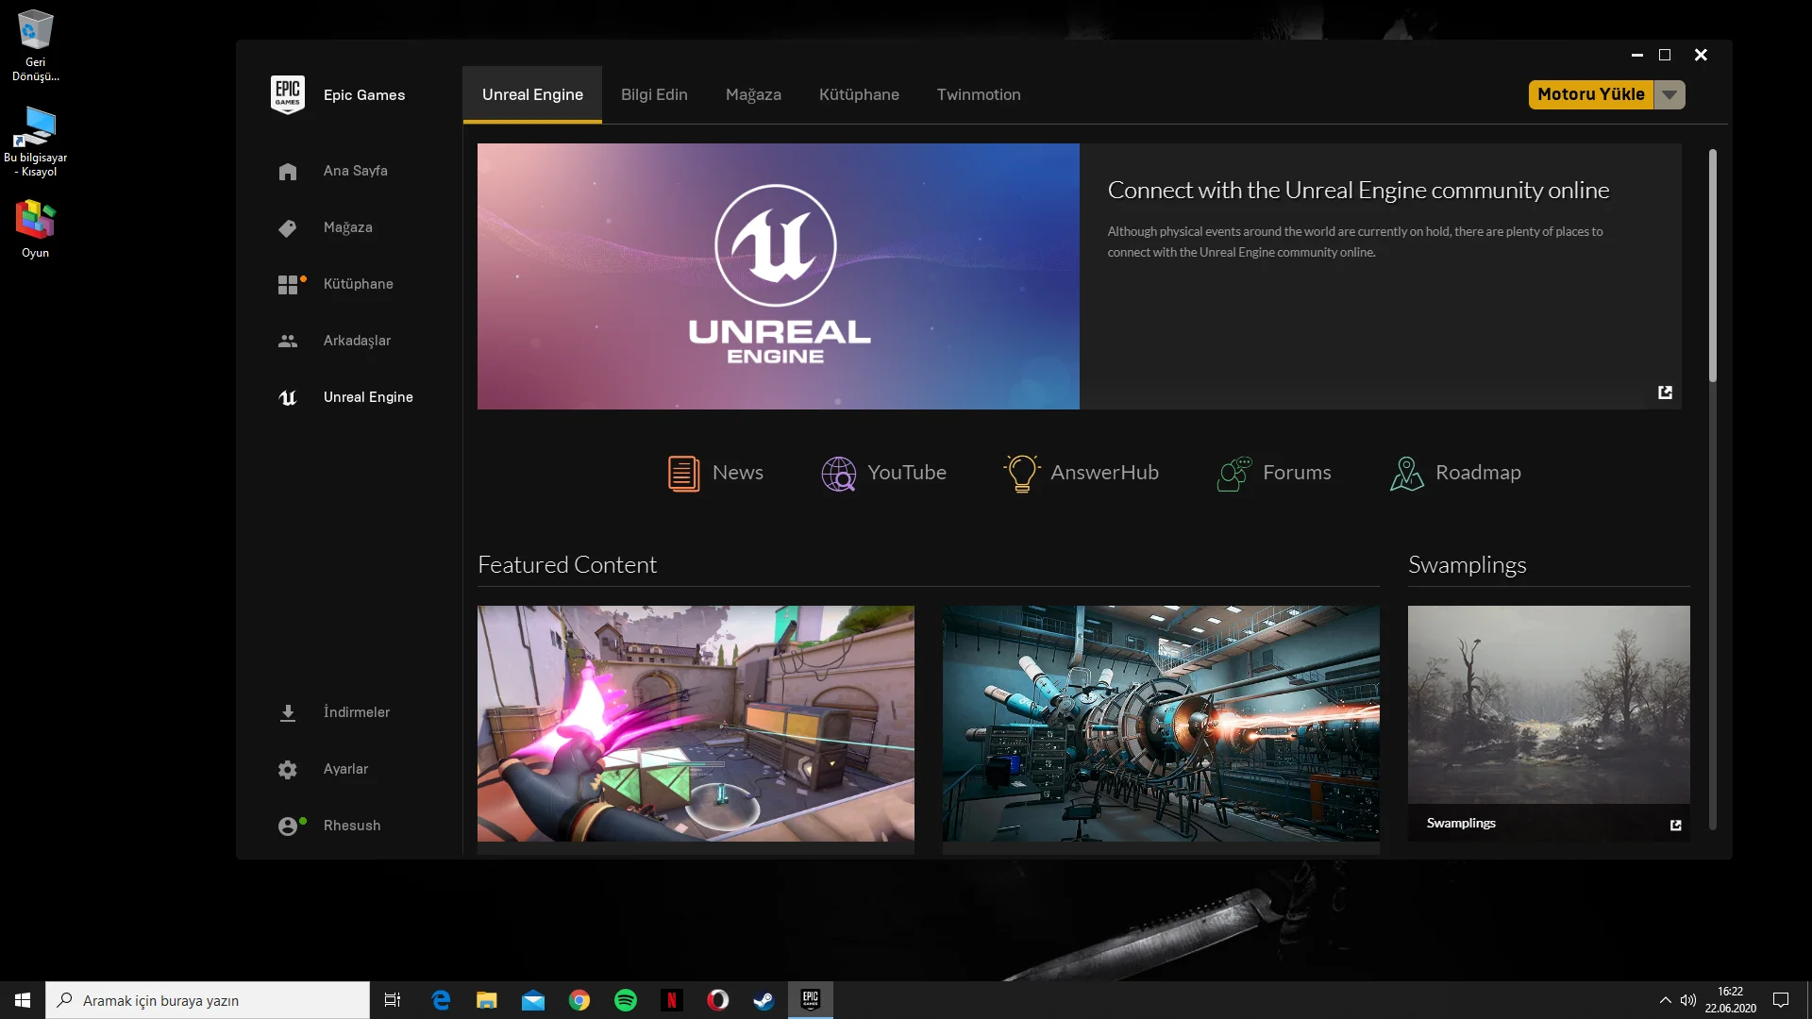Open the Windows Start menu
The width and height of the screenshot is (1812, 1019).
[x=23, y=1000]
